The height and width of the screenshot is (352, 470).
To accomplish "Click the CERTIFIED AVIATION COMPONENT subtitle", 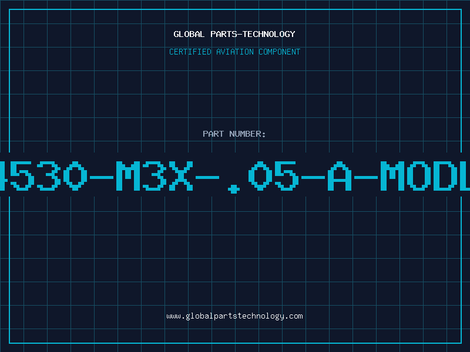I will click(x=234, y=52).
